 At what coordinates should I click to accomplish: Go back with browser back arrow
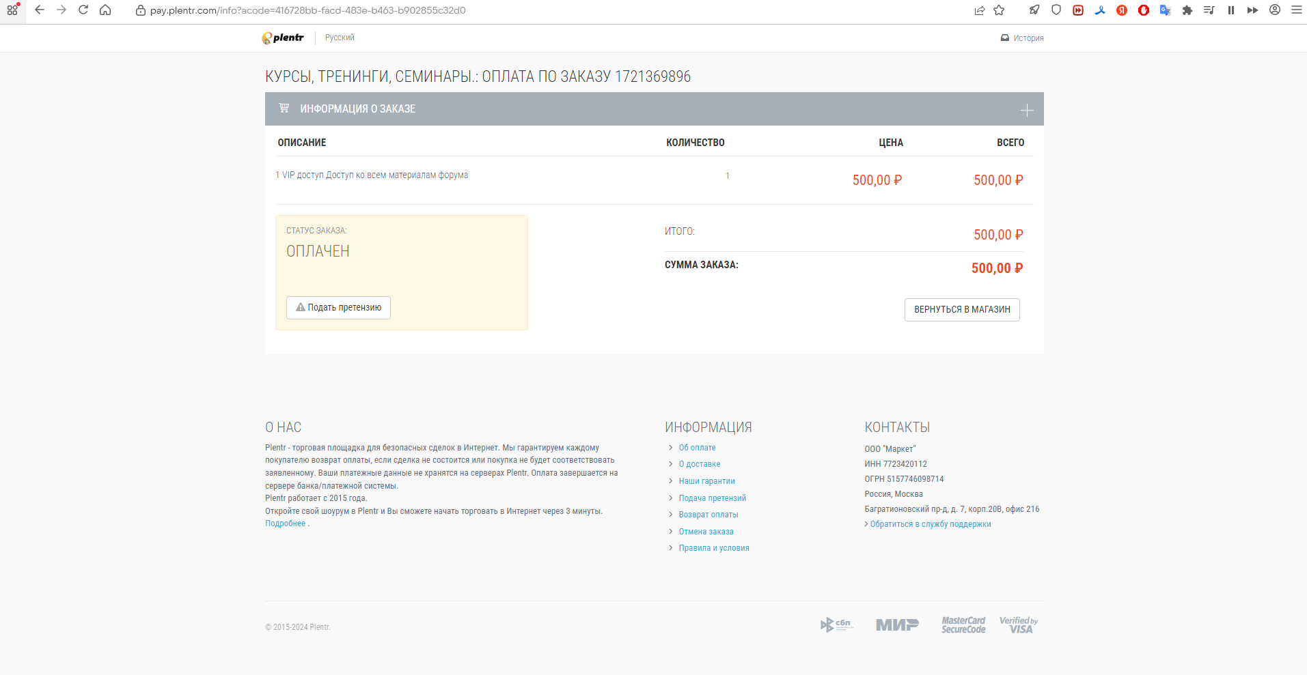(40, 10)
